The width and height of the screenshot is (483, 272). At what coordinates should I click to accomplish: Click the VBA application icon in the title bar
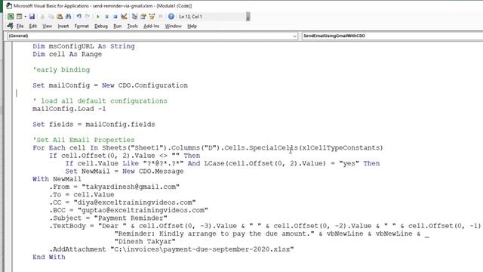point(9,5)
